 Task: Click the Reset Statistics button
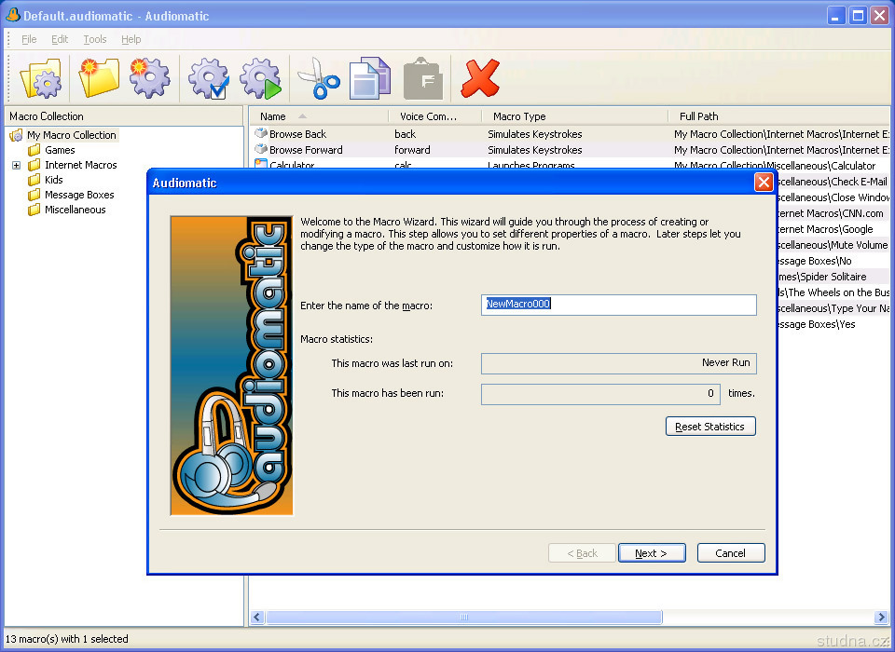point(710,426)
